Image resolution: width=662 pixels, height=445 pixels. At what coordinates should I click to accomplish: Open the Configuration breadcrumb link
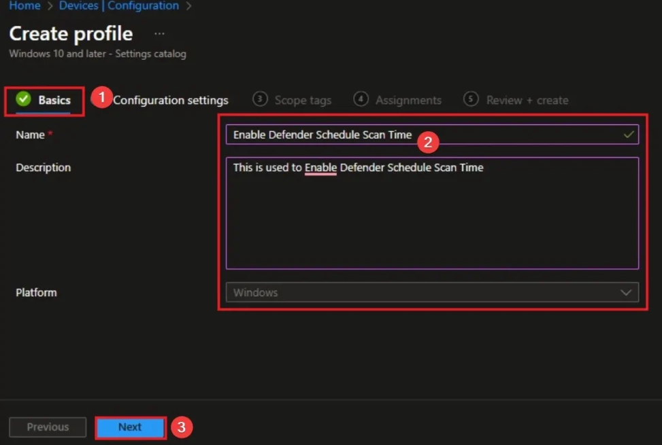tap(143, 5)
